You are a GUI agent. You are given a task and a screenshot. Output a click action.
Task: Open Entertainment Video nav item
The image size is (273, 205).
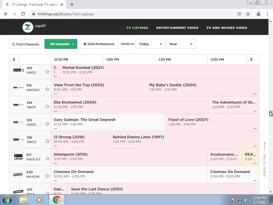point(177,28)
